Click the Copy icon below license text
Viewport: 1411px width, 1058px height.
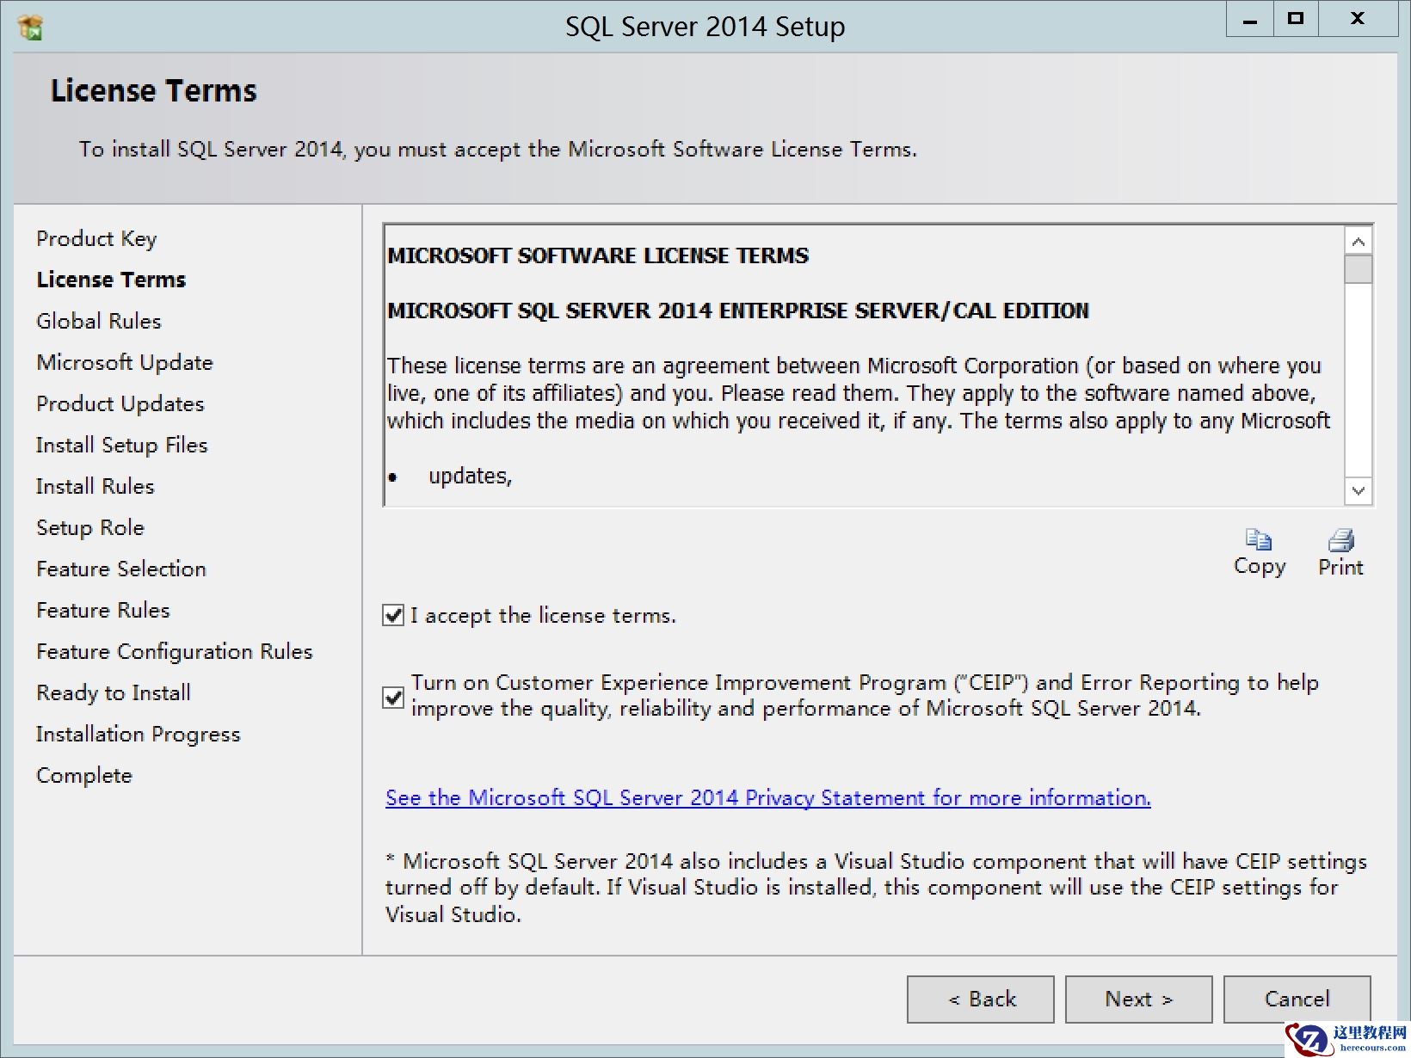[1259, 540]
